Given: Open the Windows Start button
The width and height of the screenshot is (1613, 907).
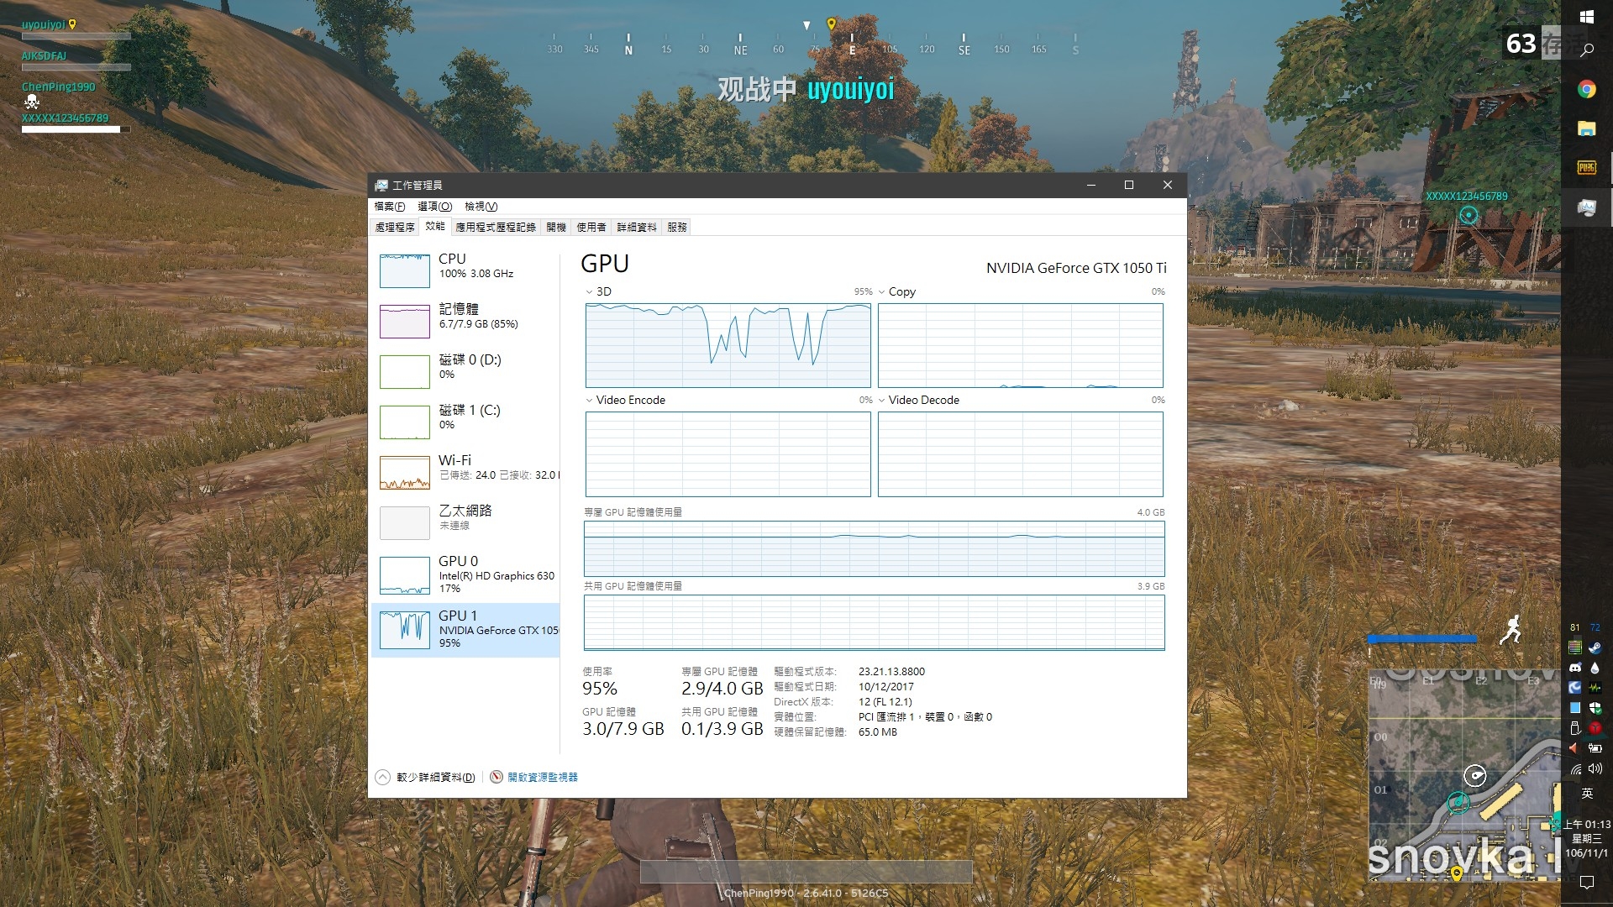Looking at the screenshot, I should coord(1586,17).
